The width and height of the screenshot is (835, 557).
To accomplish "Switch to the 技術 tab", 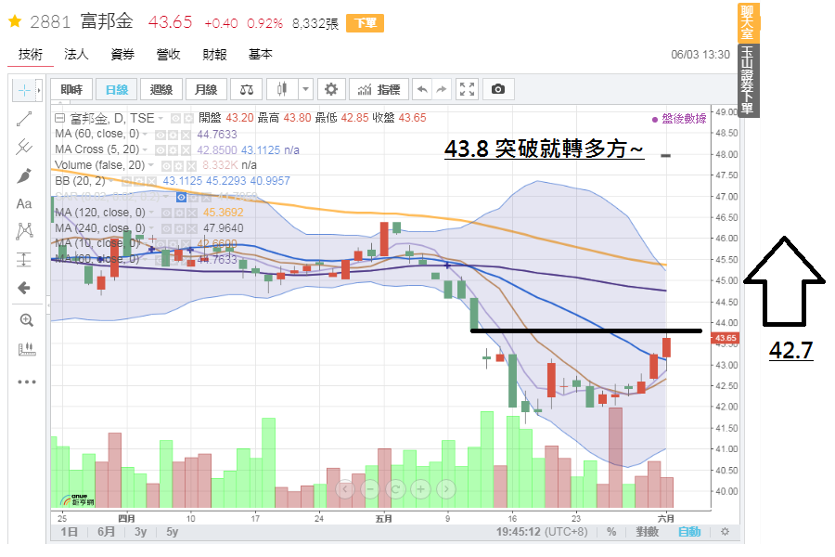I will [31, 54].
